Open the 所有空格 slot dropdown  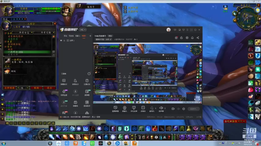tap(45, 32)
